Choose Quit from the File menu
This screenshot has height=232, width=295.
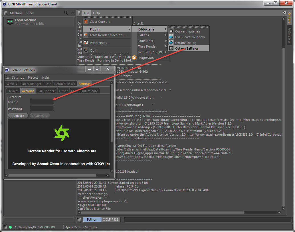click(x=107, y=50)
